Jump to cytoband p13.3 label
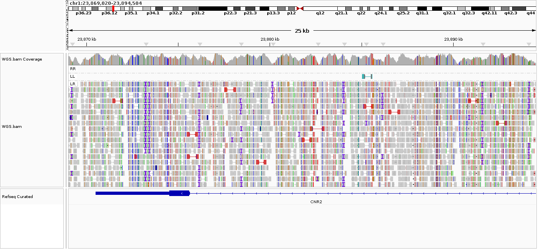Viewport: 544px width, 251px height. pyautogui.click(x=273, y=13)
